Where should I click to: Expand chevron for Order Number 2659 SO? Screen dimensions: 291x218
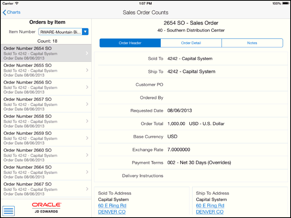point(87,138)
